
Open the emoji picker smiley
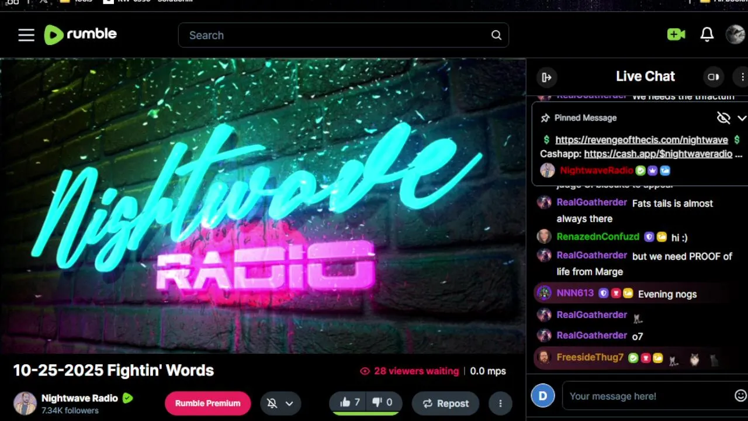(x=740, y=396)
